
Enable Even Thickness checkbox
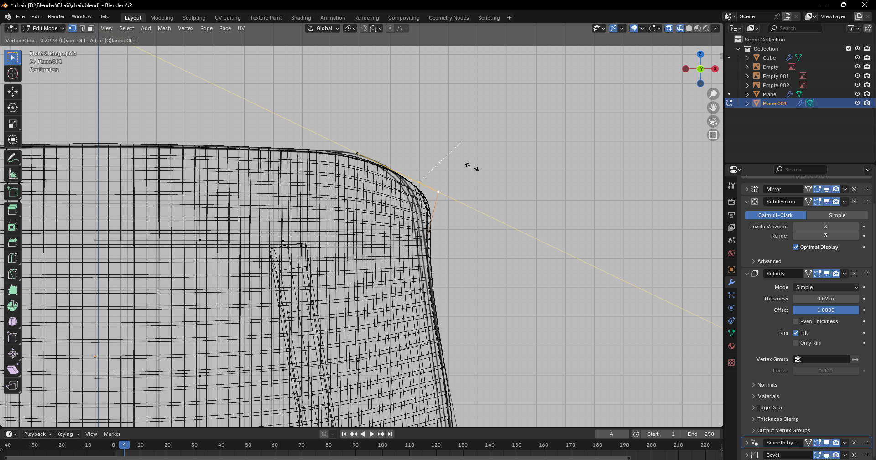(x=796, y=321)
